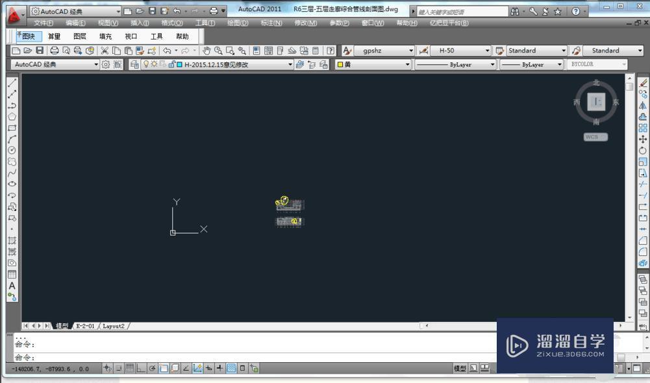
Task: Click the Plot printer icon
Action: (54, 50)
